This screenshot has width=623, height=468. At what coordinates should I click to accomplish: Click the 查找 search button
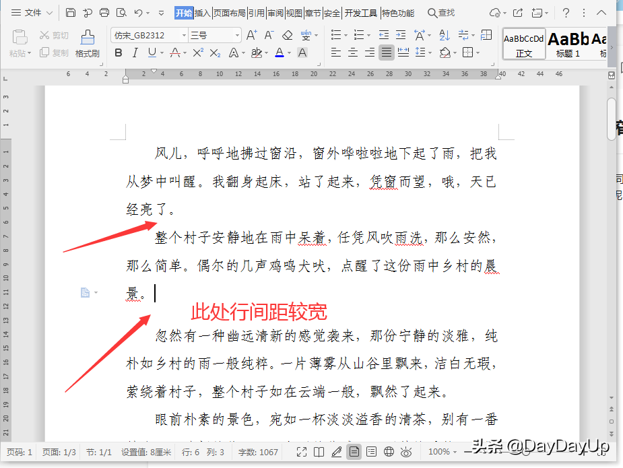coord(441,13)
